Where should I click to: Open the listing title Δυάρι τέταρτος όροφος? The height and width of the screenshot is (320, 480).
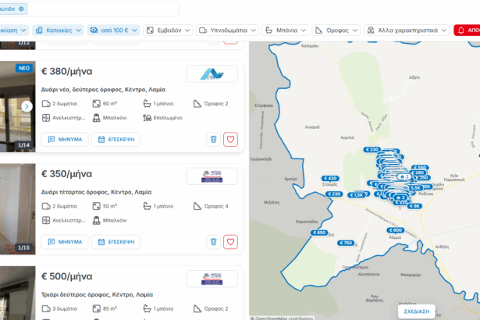click(x=96, y=192)
